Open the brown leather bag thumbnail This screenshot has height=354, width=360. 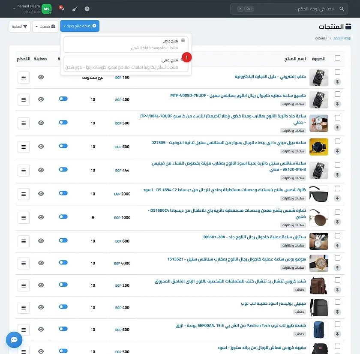point(319,285)
